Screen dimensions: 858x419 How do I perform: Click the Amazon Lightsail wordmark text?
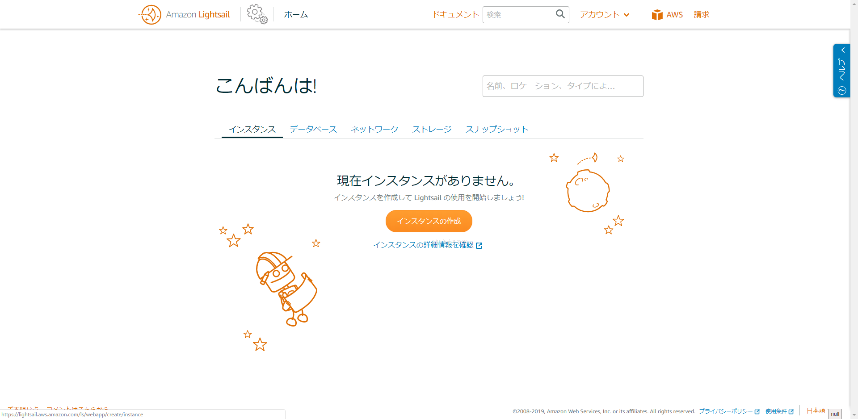pos(198,15)
